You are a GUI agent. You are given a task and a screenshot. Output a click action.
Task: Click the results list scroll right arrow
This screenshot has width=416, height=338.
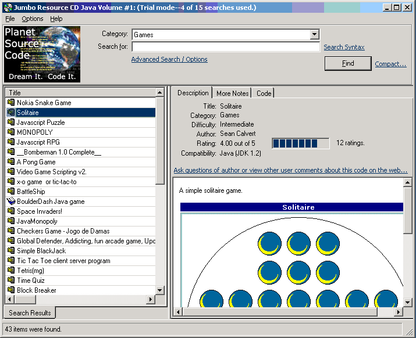151,299
